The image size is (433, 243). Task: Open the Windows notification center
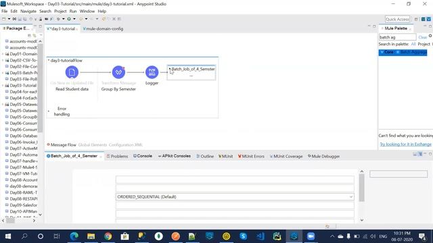click(x=422, y=236)
